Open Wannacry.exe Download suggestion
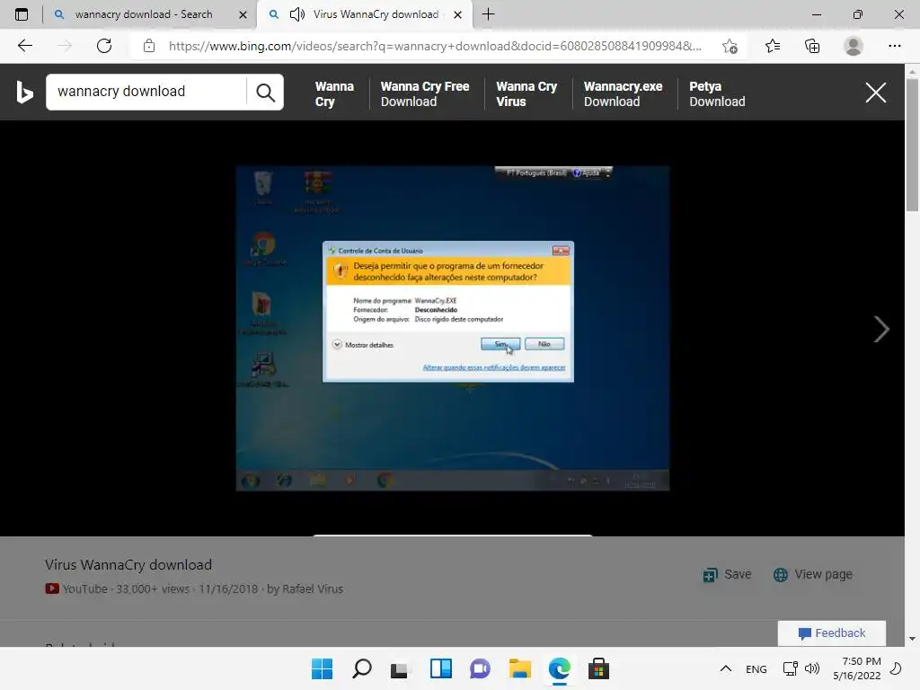 (x=623, y=93)
